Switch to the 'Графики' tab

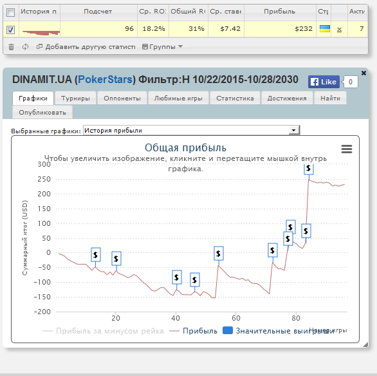33,98
